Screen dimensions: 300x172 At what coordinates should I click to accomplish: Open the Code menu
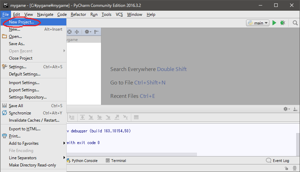(x=62, y=14)
